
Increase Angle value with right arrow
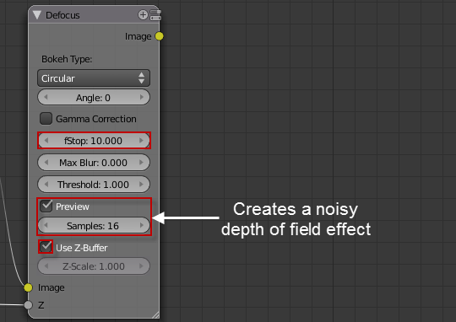click(142, 97)
